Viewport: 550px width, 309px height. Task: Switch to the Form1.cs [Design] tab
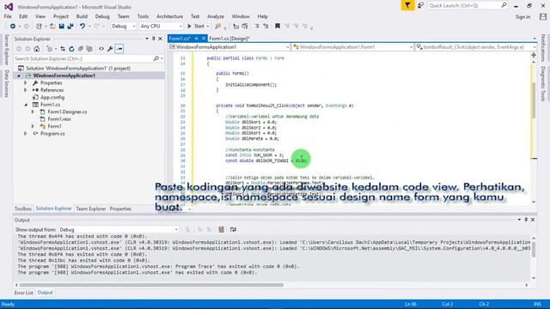(x=229, y=39)
